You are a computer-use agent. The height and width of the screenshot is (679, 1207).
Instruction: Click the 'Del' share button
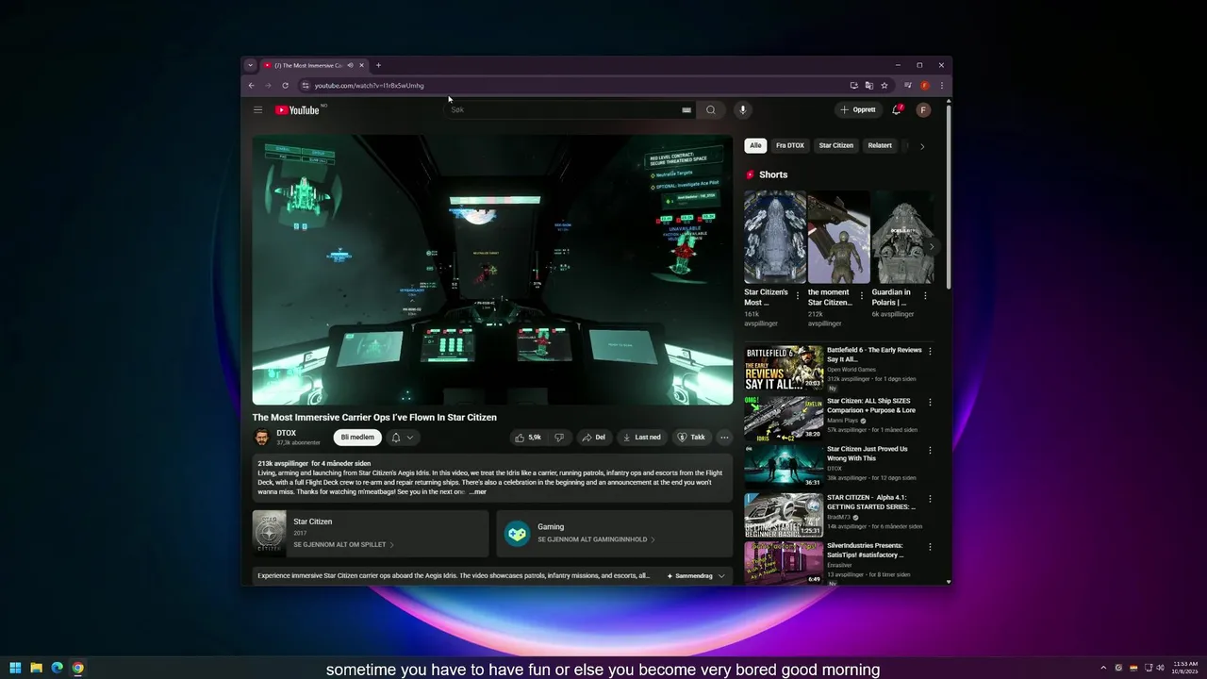pos(593,438)
